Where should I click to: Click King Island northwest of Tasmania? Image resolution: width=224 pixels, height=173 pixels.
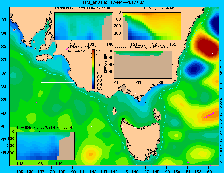click(114, 111)
